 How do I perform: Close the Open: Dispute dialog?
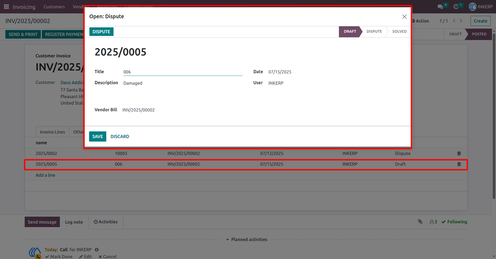tap(404, 17)
